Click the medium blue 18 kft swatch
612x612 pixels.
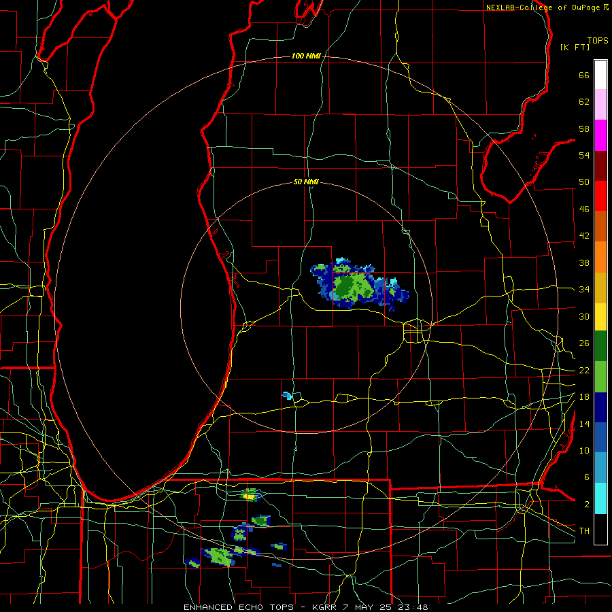click(600, 437)
